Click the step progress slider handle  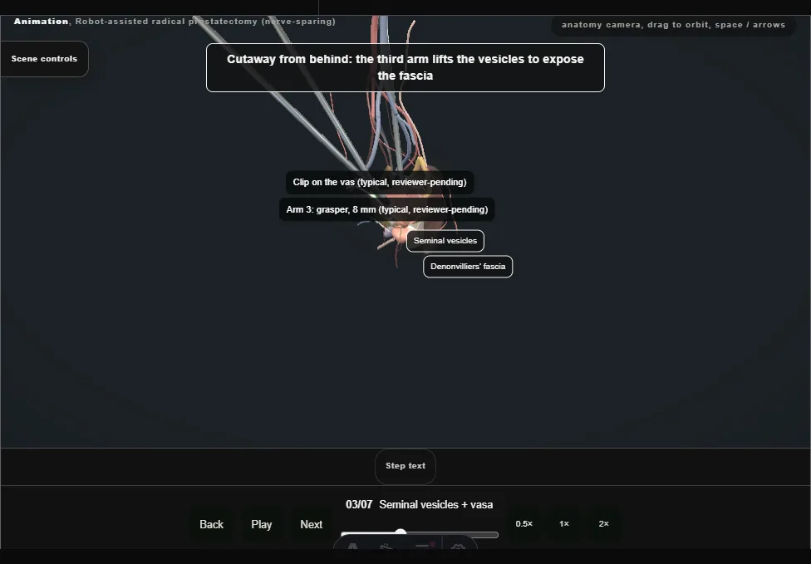[x=401, y=533]
